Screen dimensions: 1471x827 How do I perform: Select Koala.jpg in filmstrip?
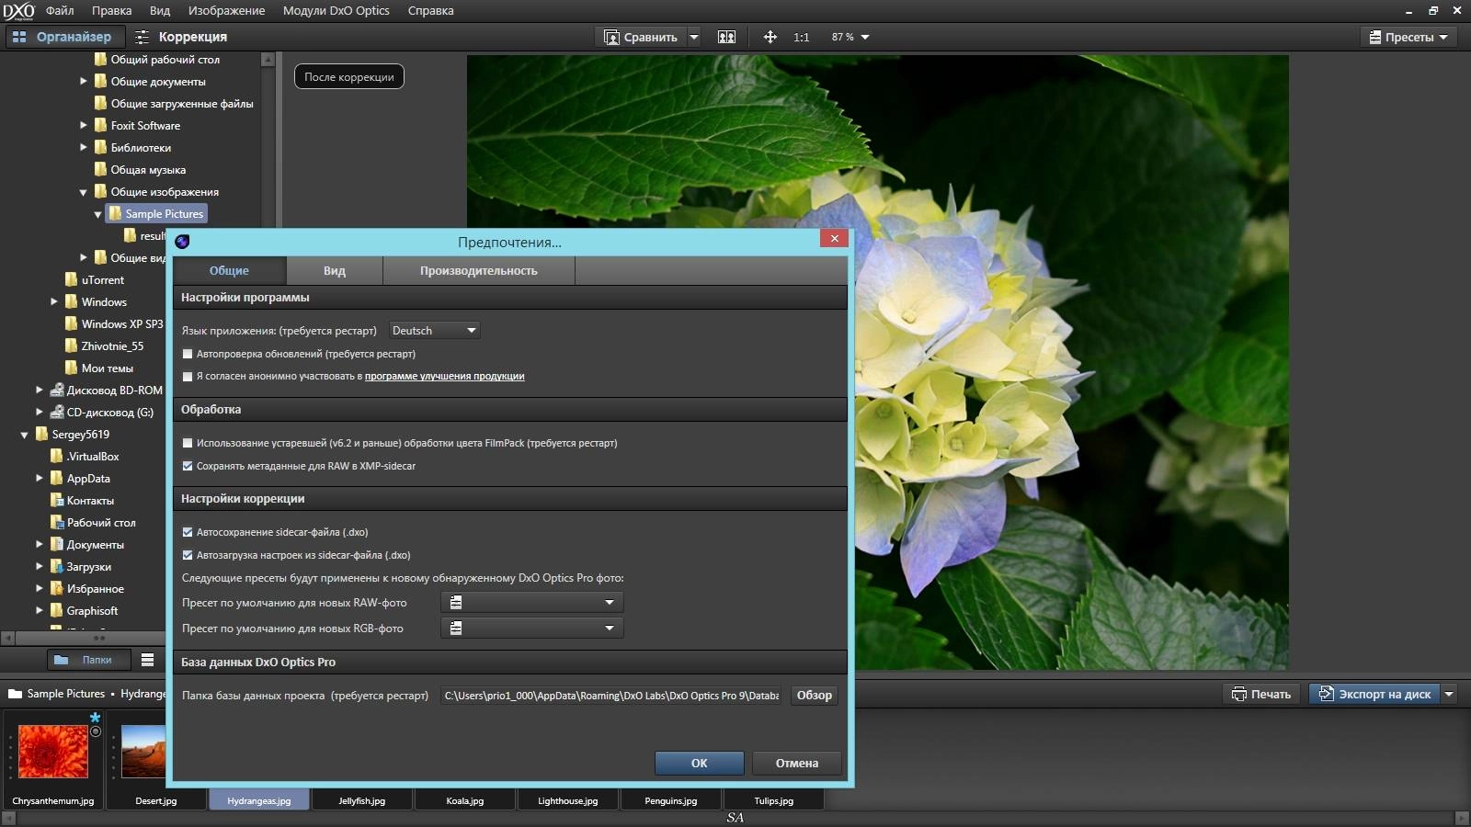(464, 800)
